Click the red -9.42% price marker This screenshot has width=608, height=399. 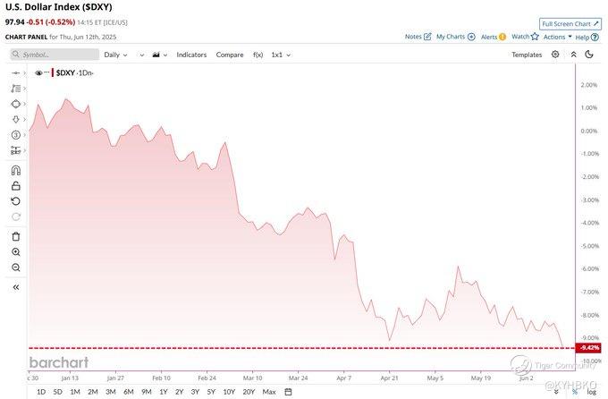(588, 348)
